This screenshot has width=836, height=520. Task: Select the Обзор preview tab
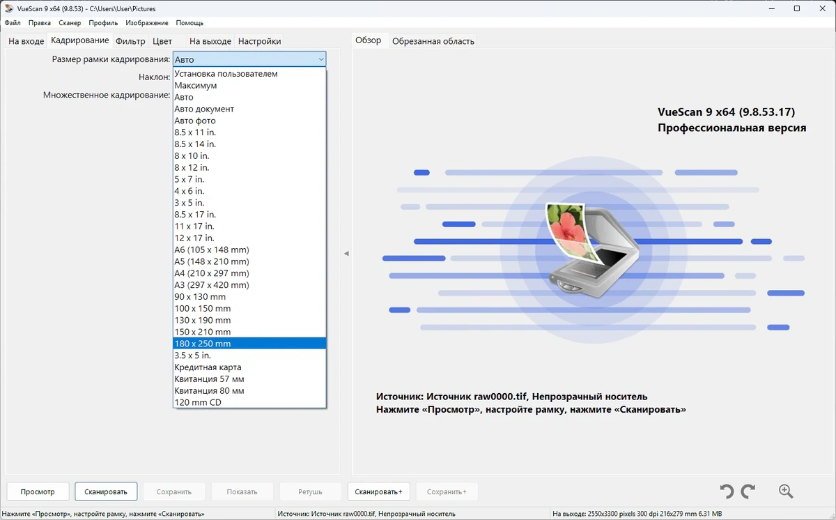pyautogui.click(x=369, y=40)
